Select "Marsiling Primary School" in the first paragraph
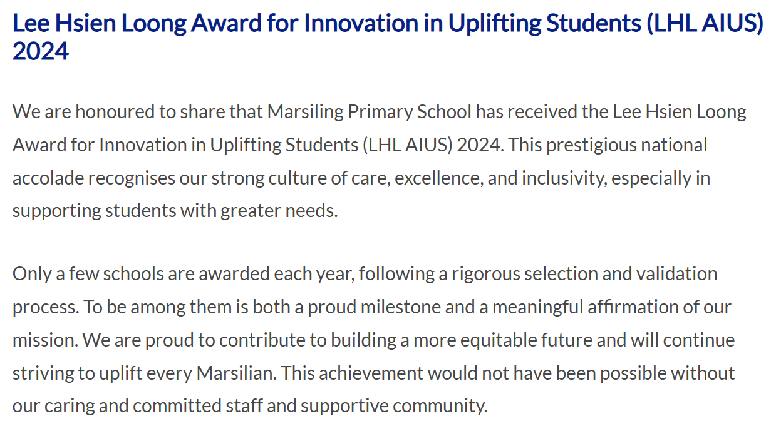 370,113
